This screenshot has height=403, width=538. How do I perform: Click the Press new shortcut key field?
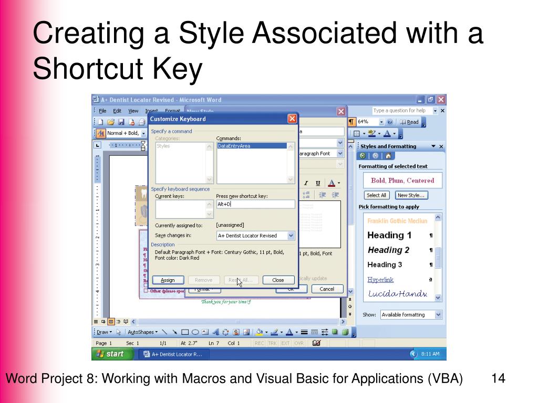(x=255, y=204)
